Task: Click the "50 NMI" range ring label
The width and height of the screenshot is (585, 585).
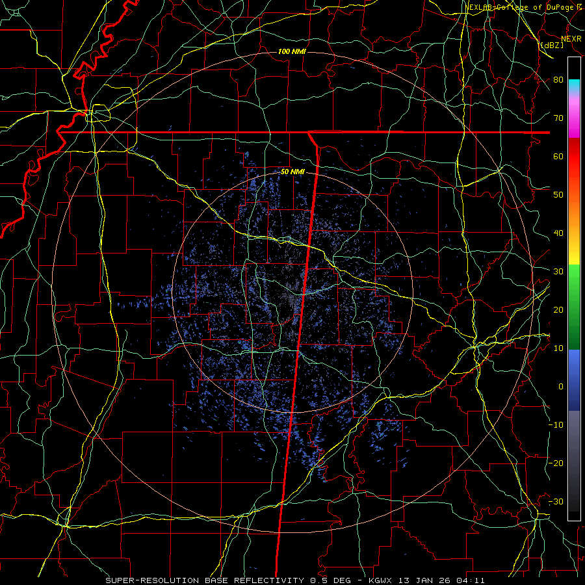Action: click(292, 172)
